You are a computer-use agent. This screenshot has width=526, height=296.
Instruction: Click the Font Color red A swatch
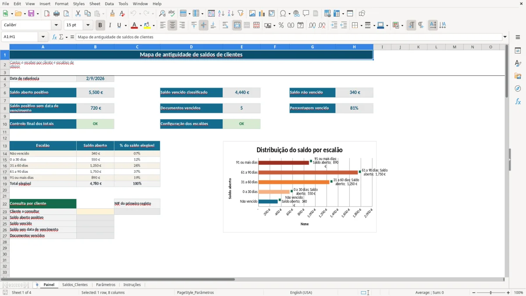(x=134, y=25)
